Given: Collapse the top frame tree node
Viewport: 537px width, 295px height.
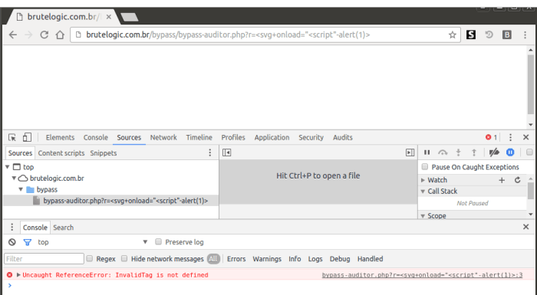Looking at the screenshot, I should click(8, 167).
